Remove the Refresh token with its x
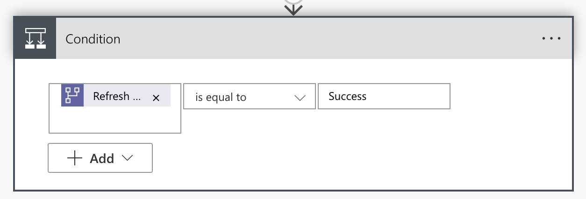The width and height of the screenshot is (586, 199). point(157,98)
